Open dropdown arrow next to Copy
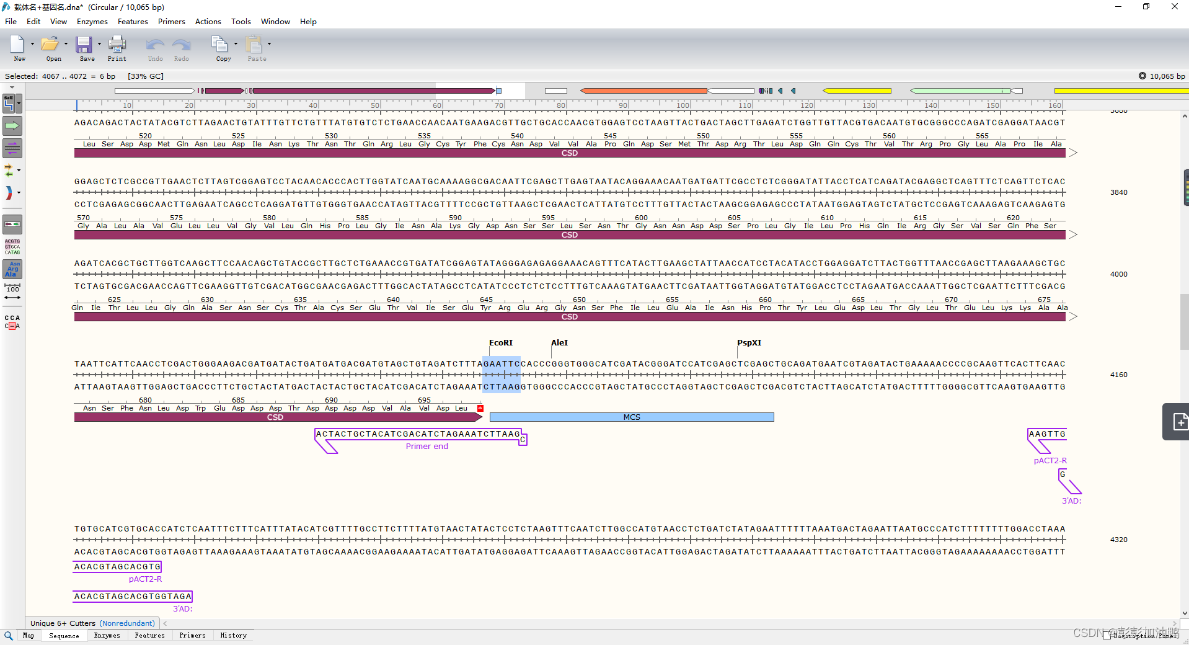 pyautogui.click(x=236, y=44)
